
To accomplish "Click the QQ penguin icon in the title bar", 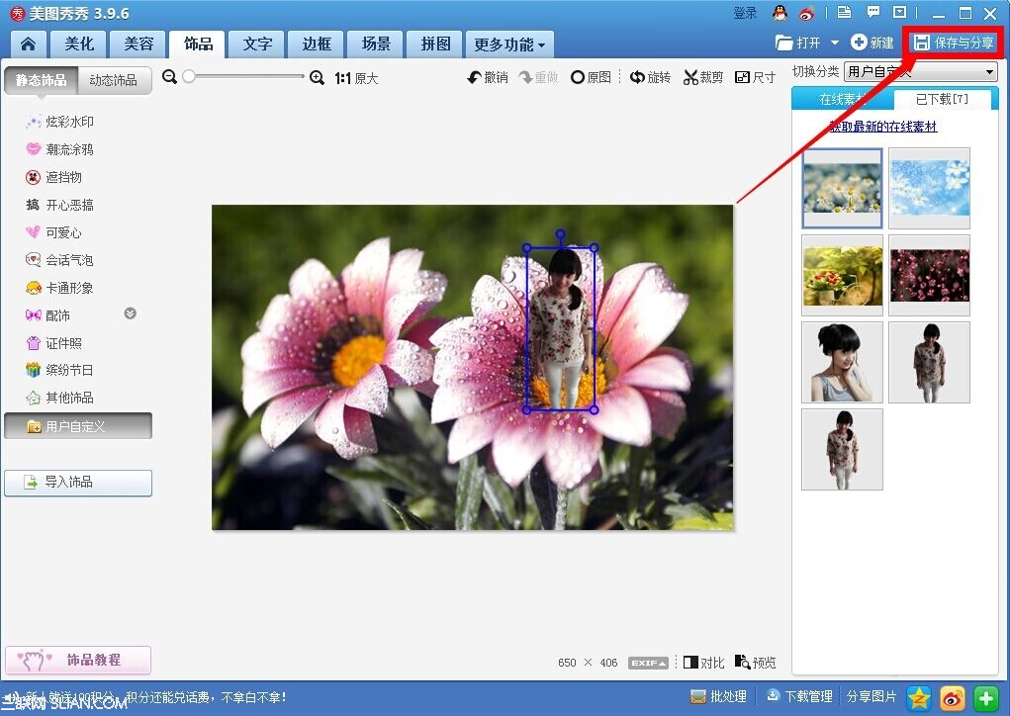I will tap(780, 12).
